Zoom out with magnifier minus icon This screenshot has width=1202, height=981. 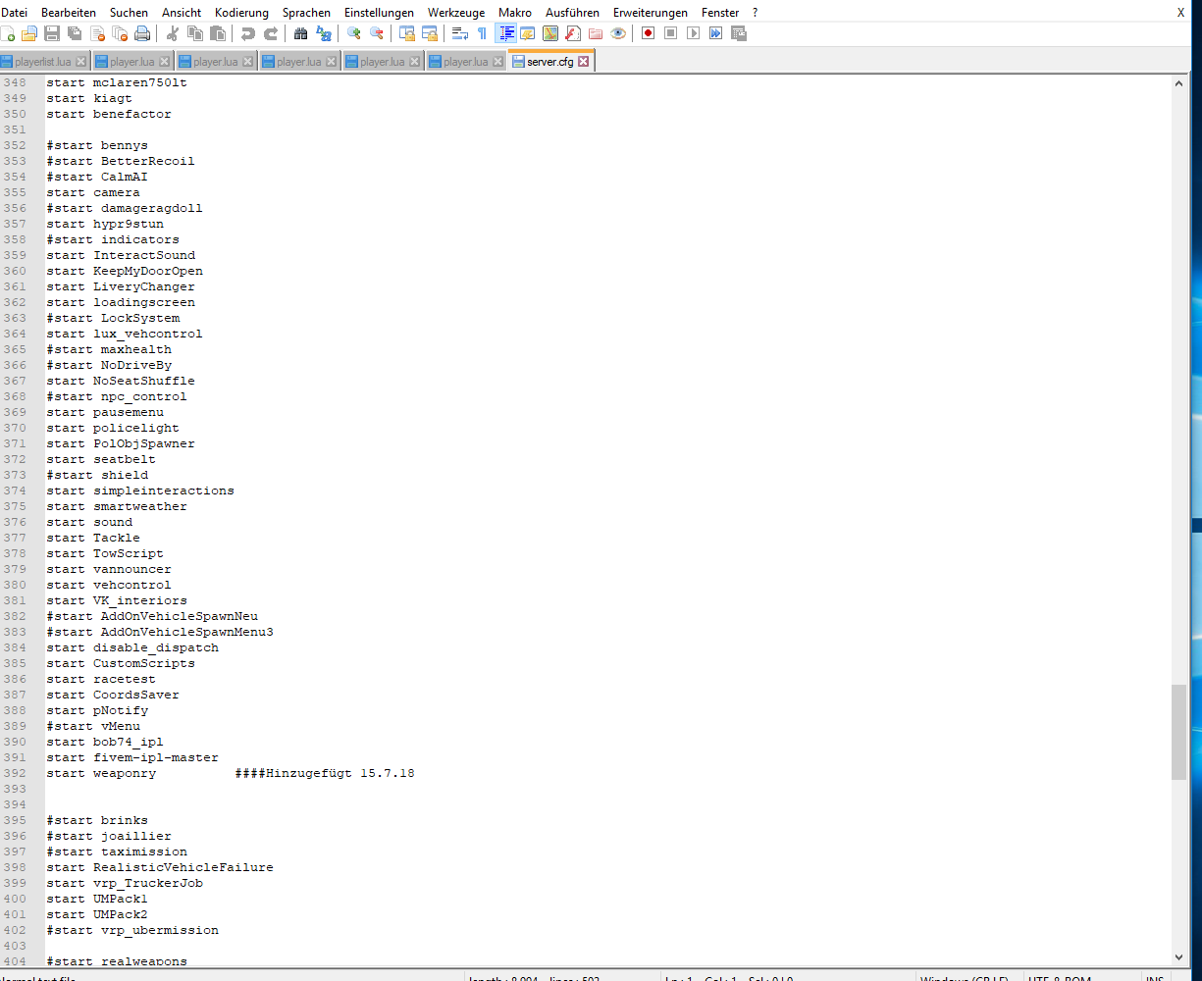click(377, 33)
